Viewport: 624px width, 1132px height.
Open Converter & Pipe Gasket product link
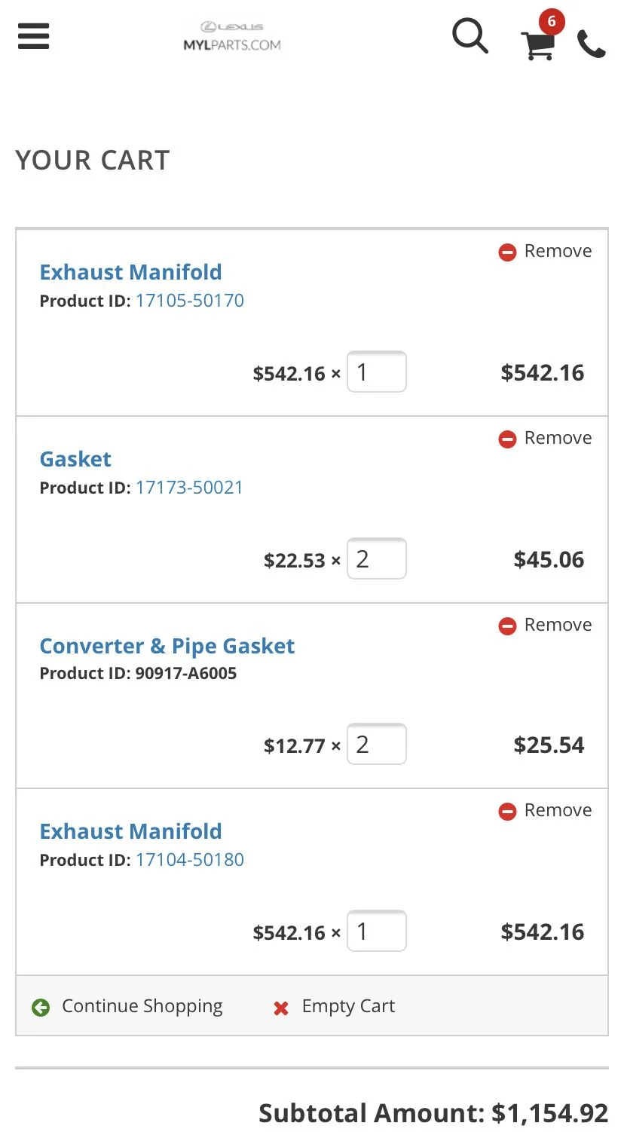tap(167, 646)
